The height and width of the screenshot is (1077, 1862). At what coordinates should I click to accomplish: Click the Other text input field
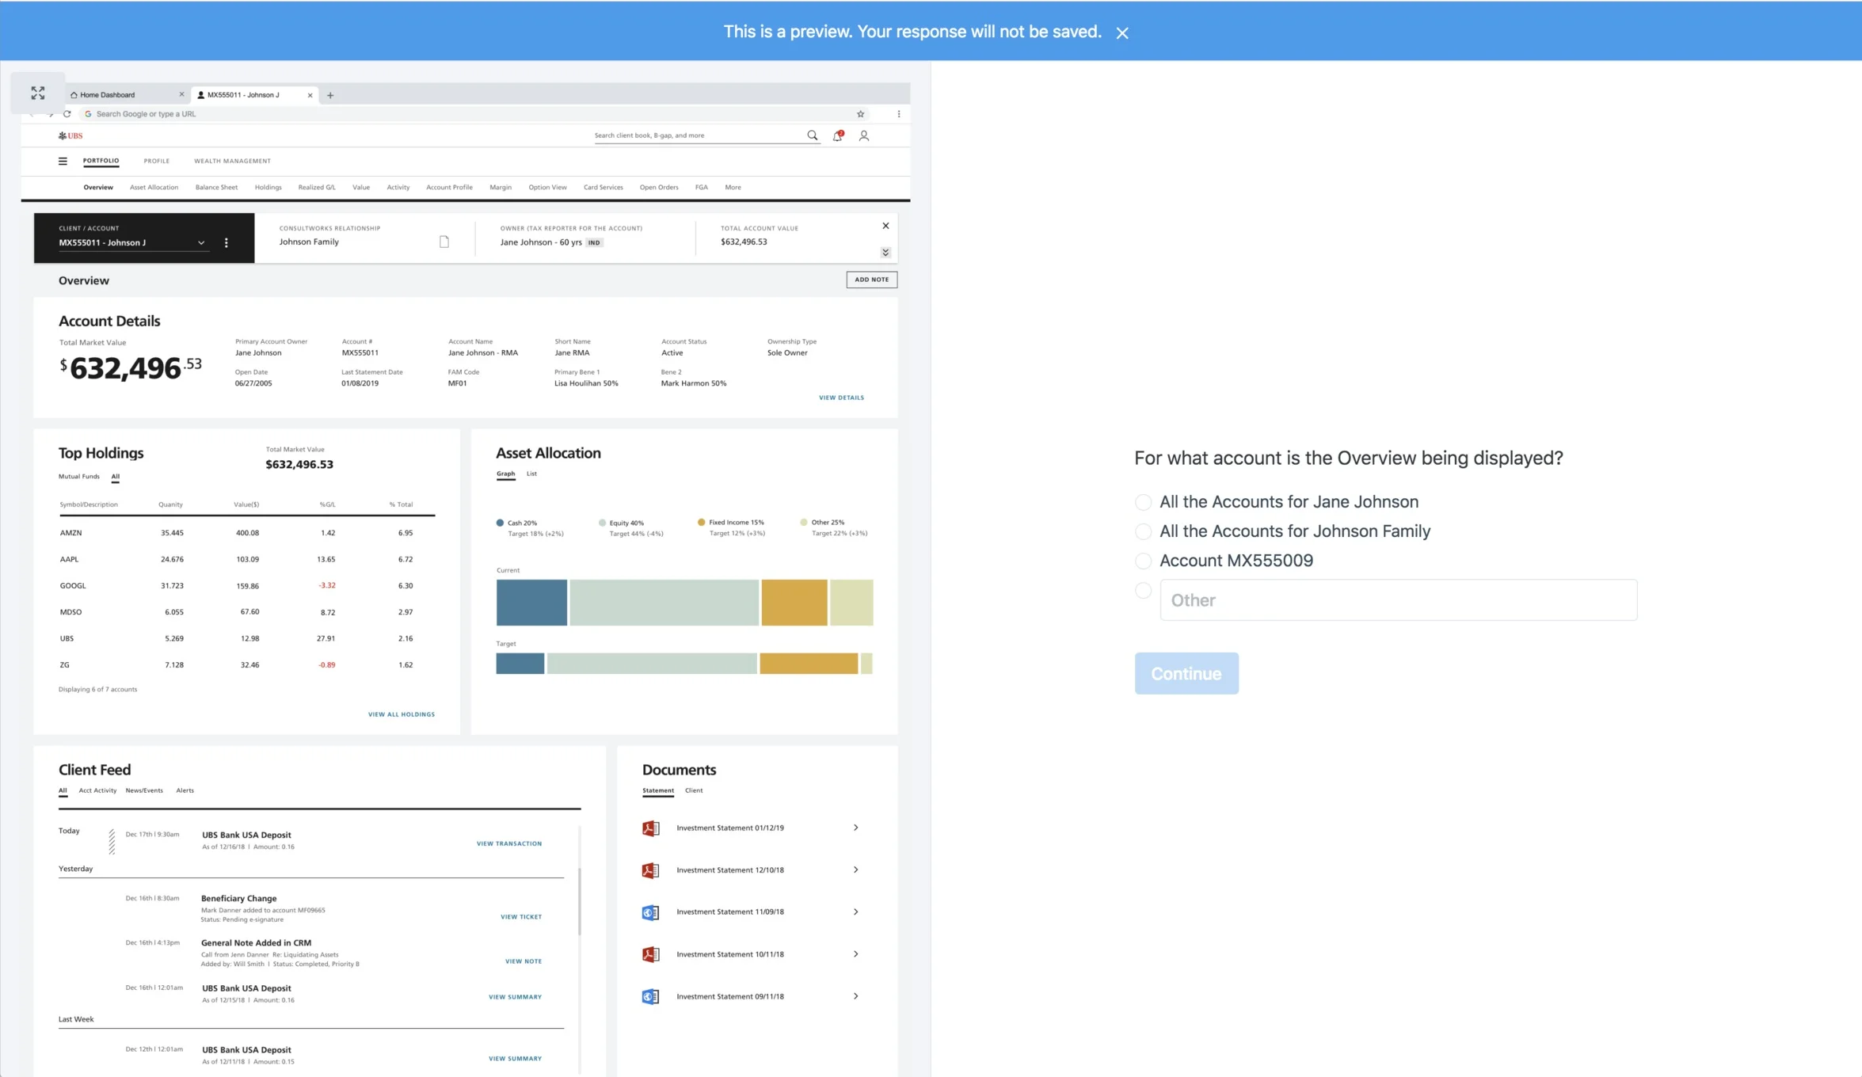point(1398,600)
